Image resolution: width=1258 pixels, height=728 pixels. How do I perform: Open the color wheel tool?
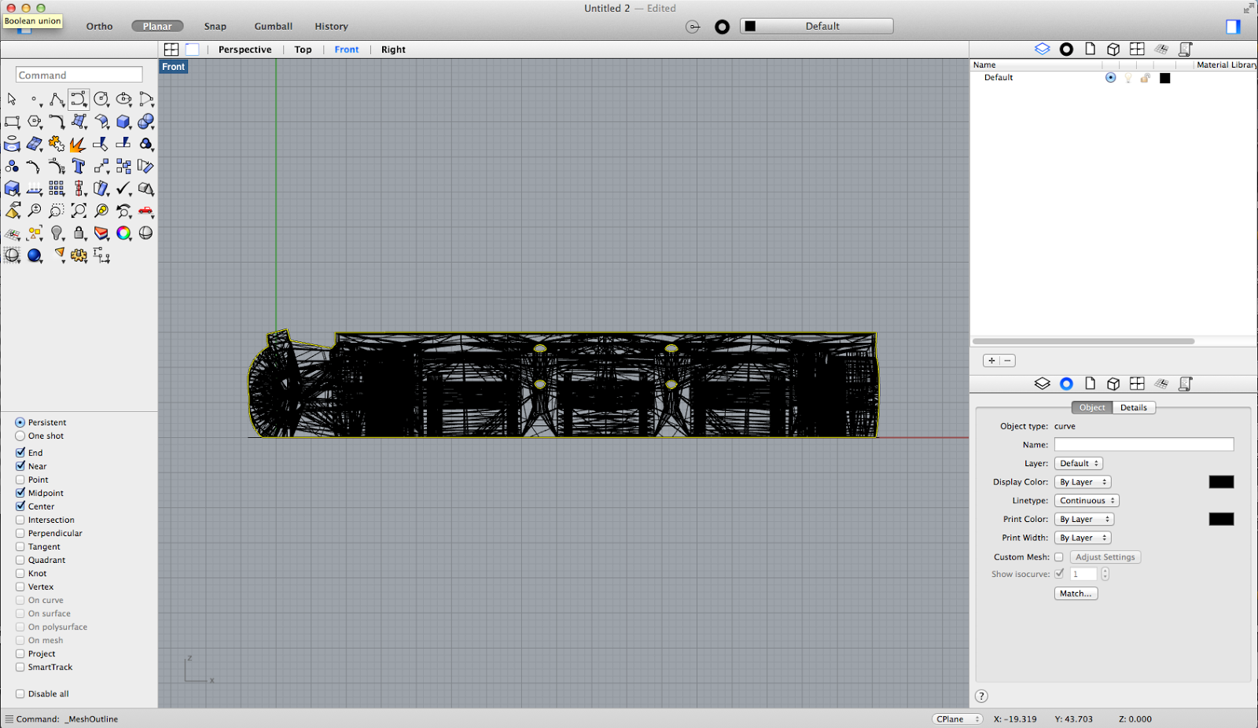point(123,233)
